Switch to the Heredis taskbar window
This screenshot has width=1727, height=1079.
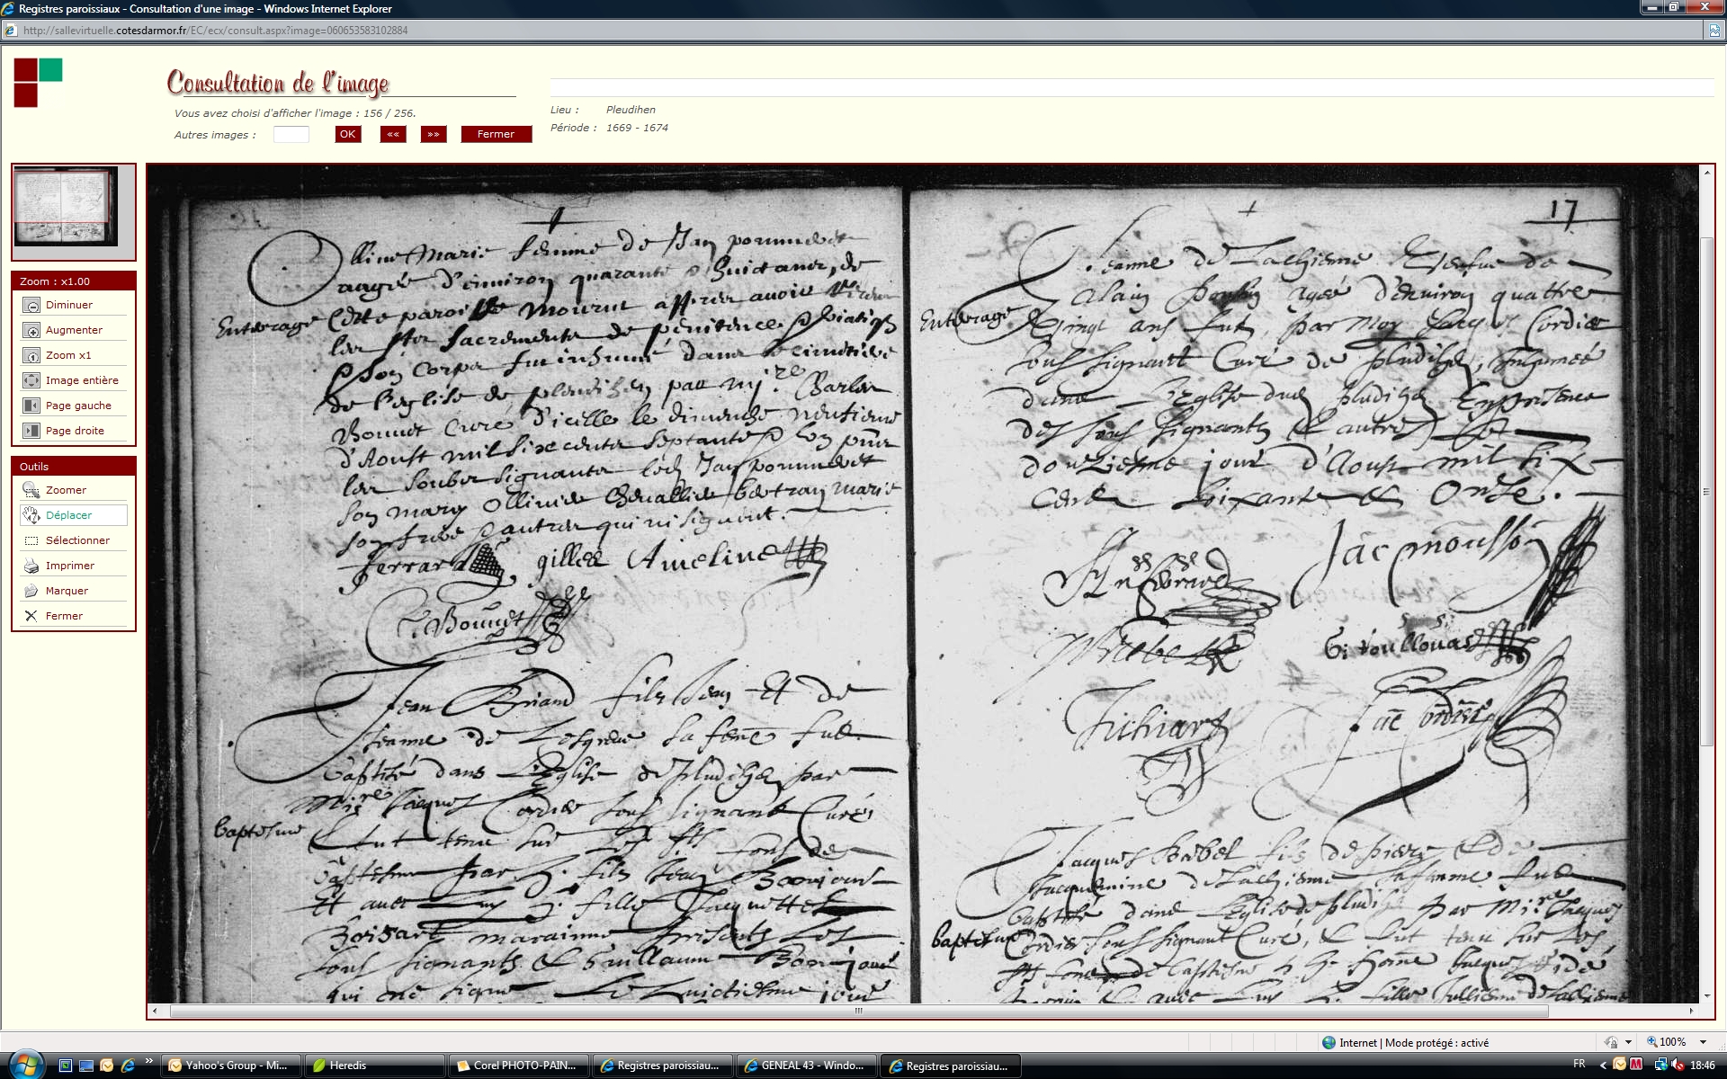(x=373, y=1066)
